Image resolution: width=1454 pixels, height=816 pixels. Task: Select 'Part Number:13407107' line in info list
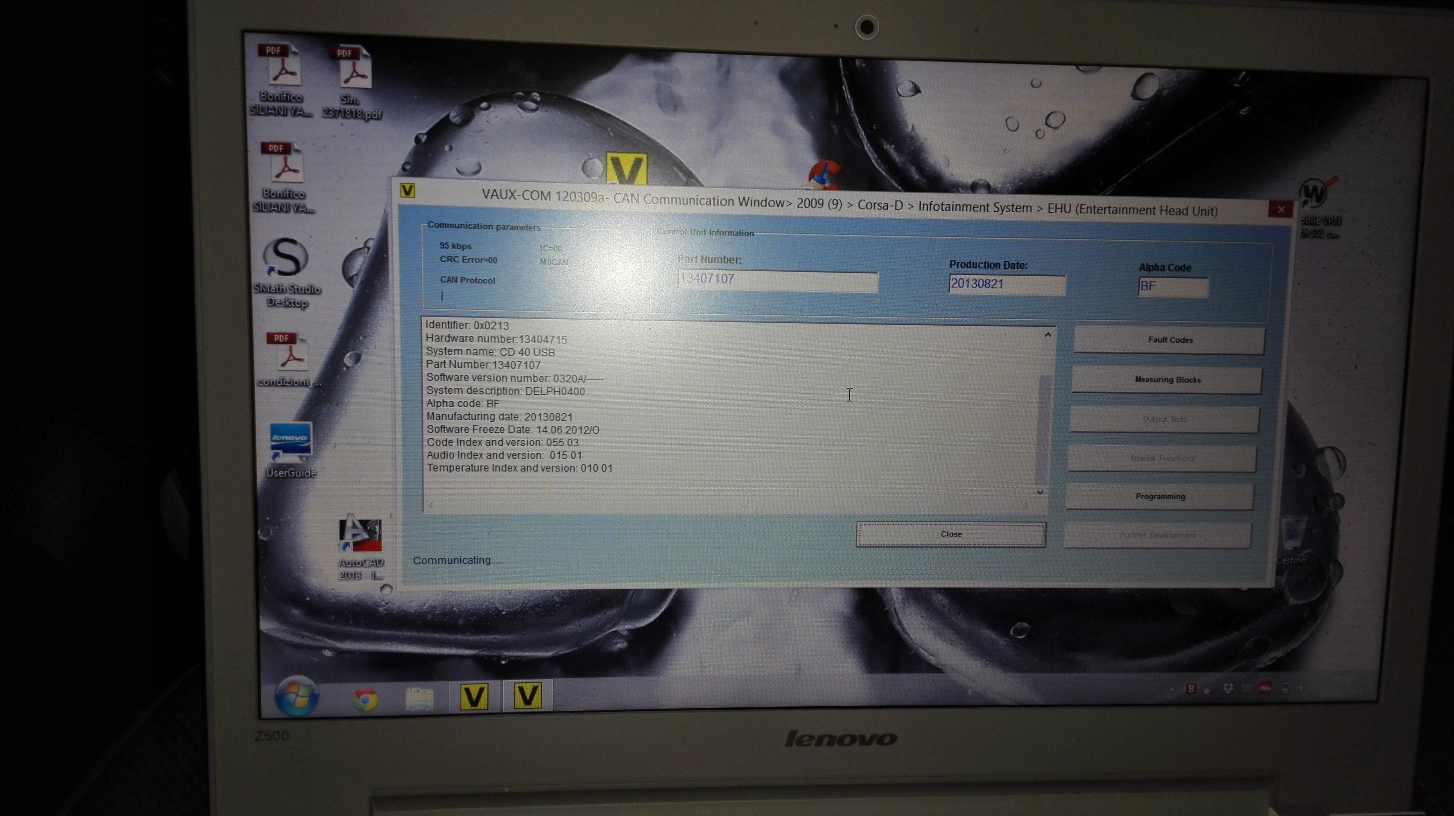[x=483, y=365]
